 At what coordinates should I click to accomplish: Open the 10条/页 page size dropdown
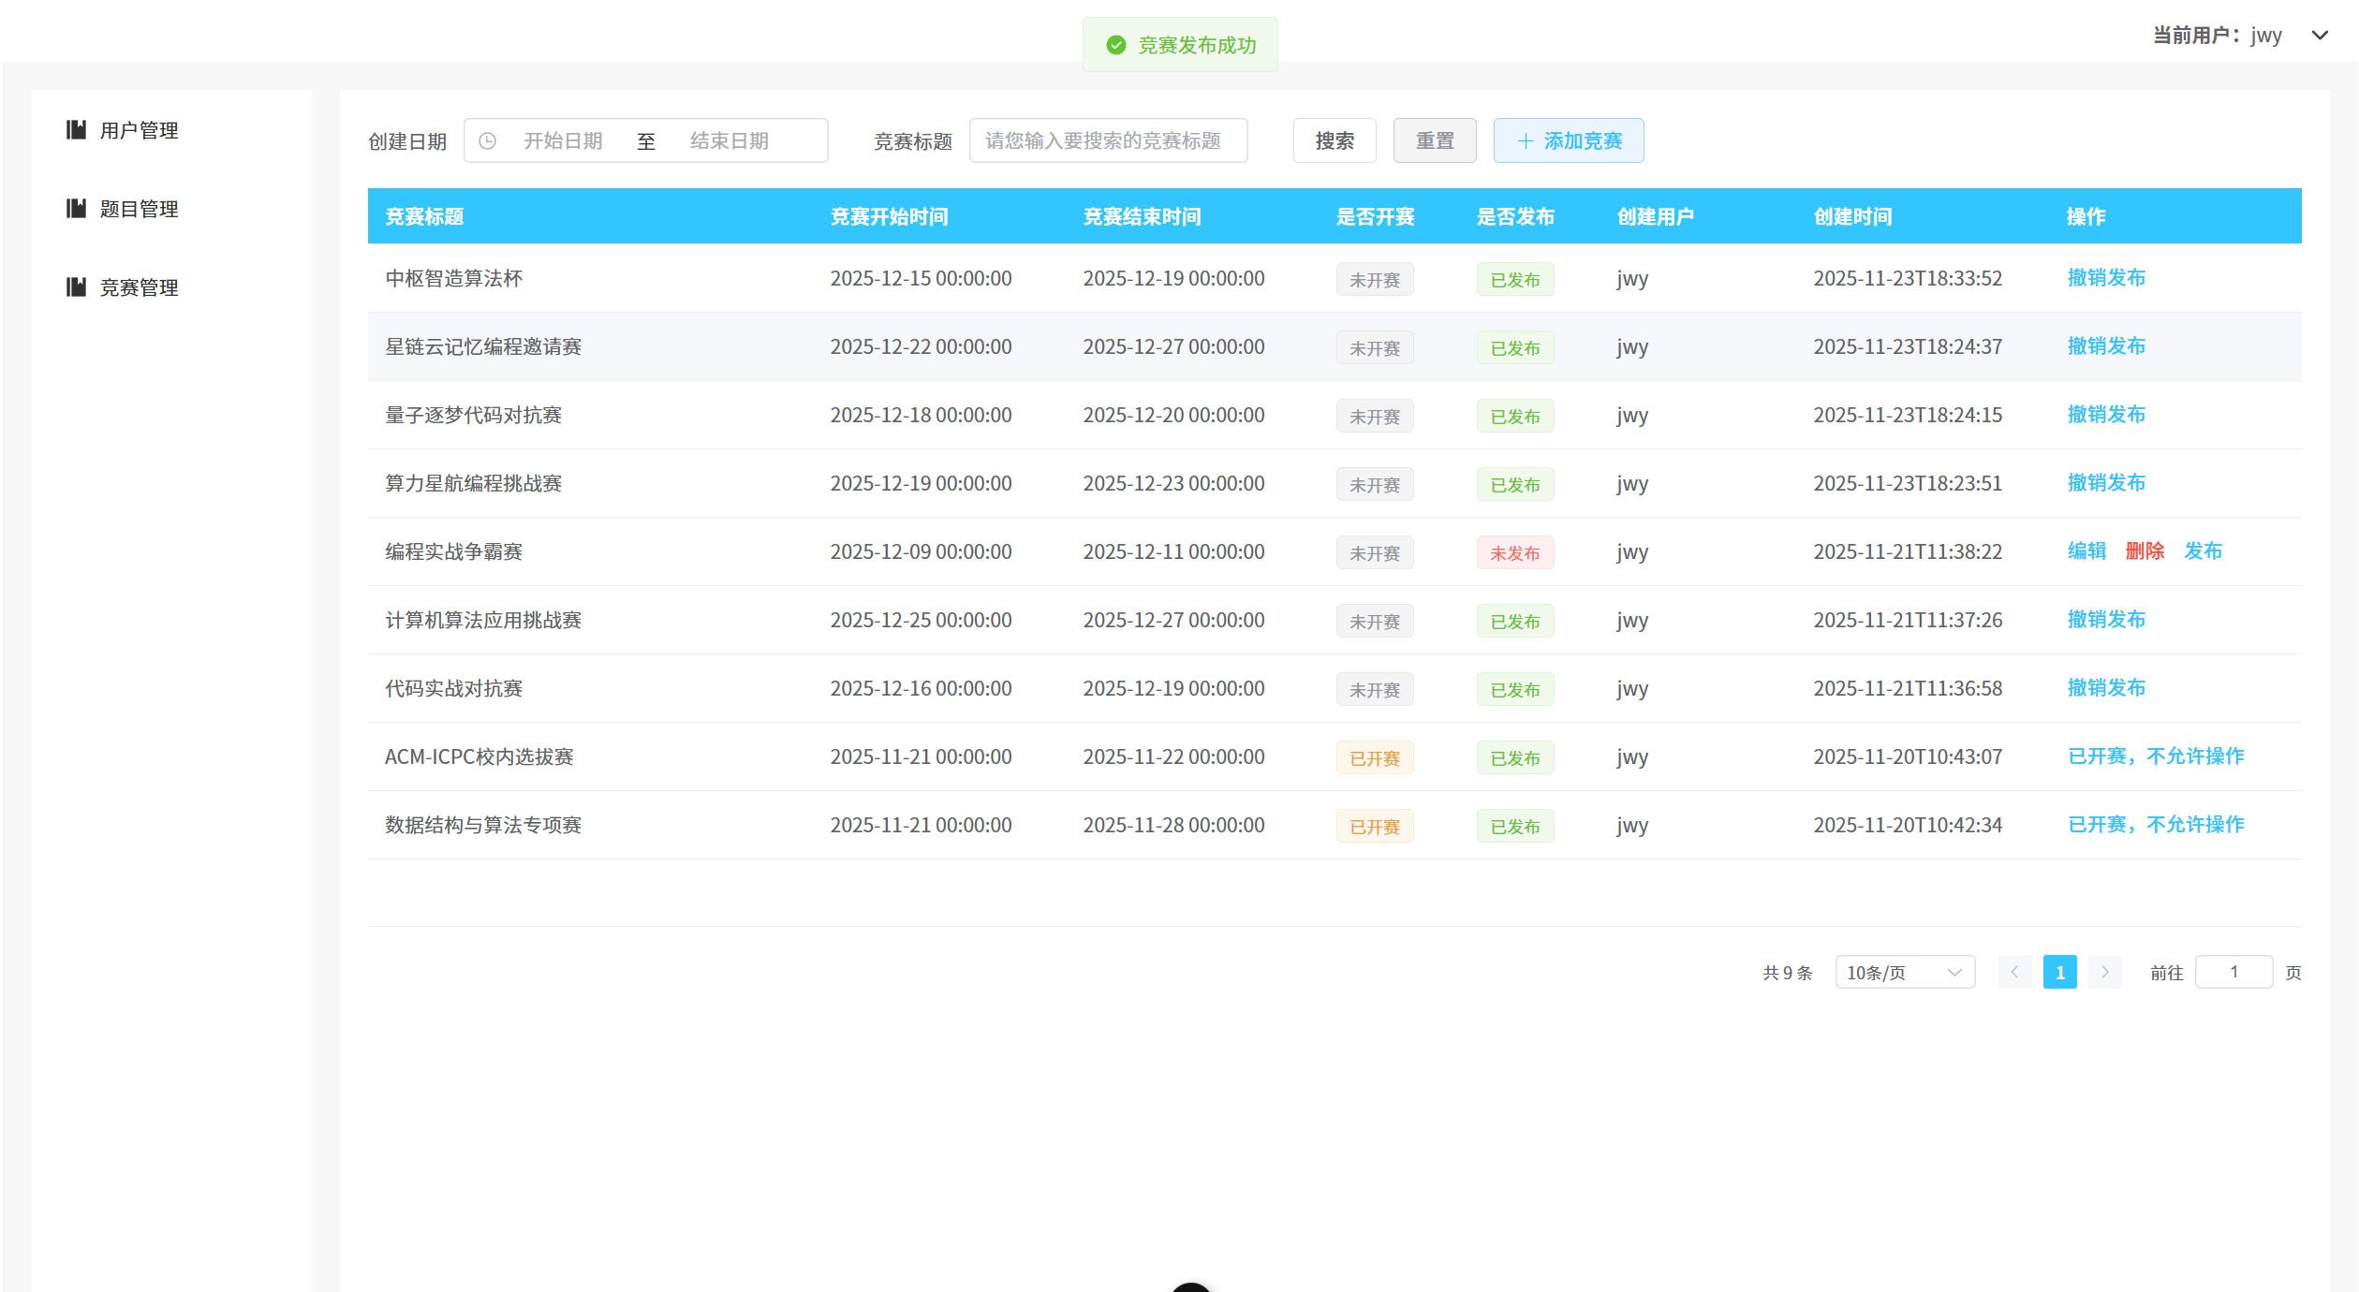click(x=1904, y=972)
